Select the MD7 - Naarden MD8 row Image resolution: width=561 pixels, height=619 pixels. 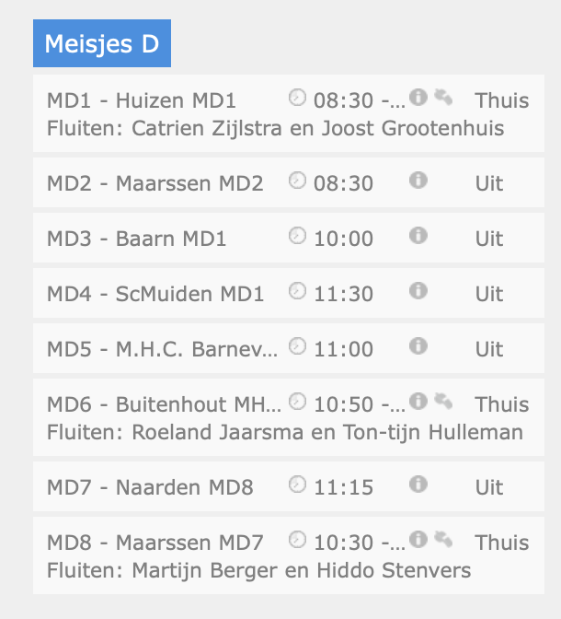click(289, 486)
